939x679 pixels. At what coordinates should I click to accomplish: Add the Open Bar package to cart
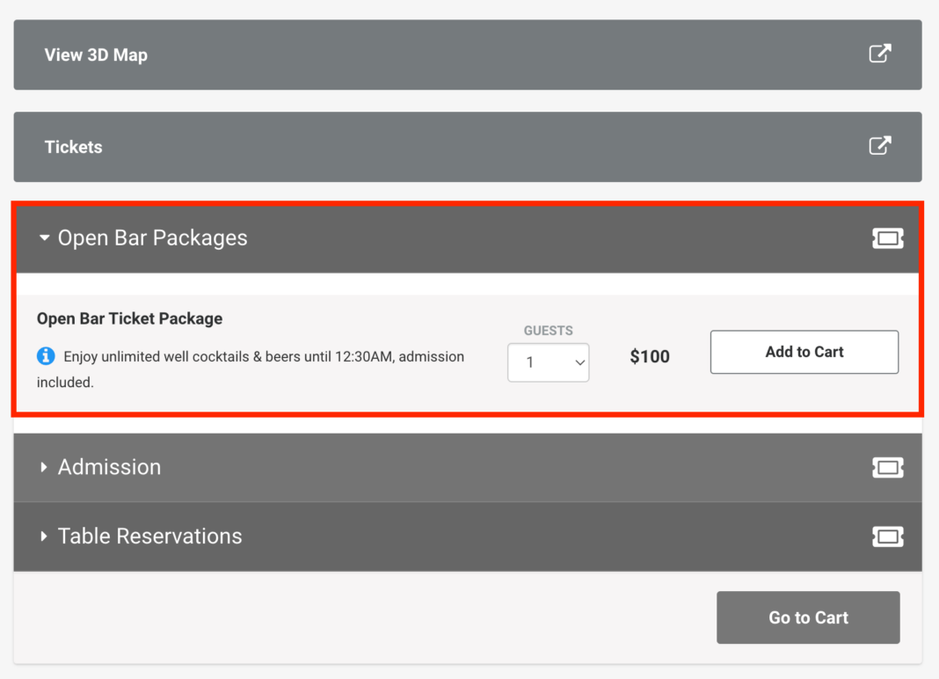(804, 352)
